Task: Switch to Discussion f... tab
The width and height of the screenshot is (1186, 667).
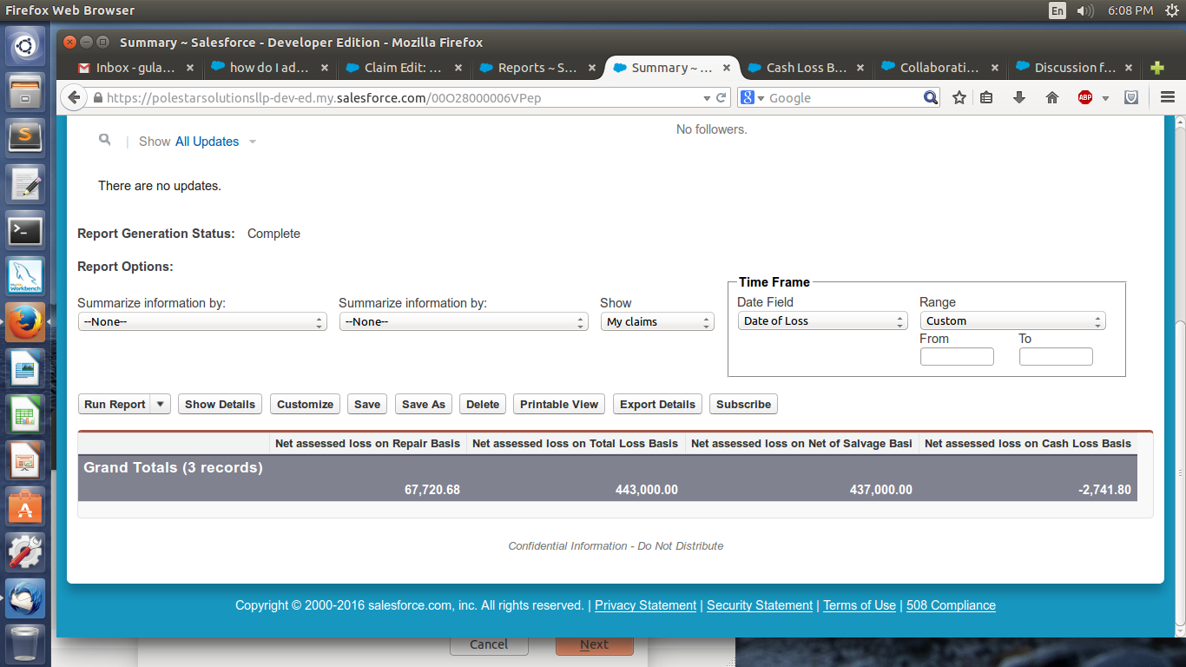Action: tap(1074, 68)
